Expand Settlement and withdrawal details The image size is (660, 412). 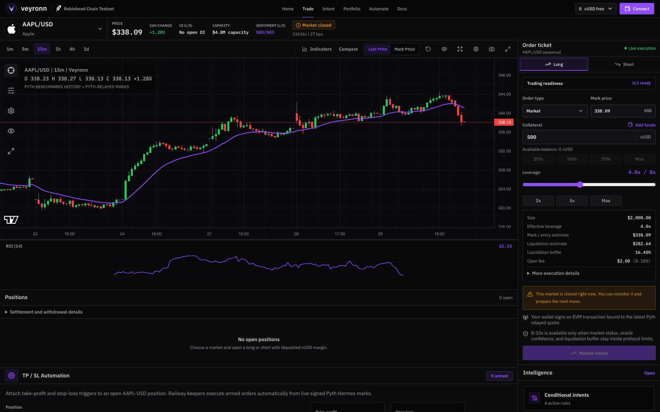point(44,312)
